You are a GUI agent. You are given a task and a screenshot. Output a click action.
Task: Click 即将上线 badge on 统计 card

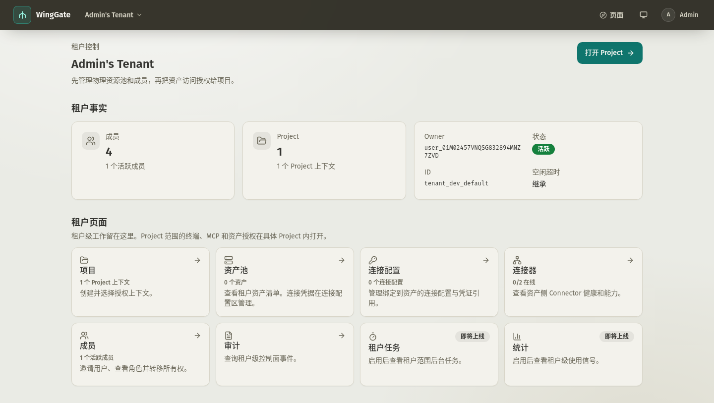coord(617,337)
